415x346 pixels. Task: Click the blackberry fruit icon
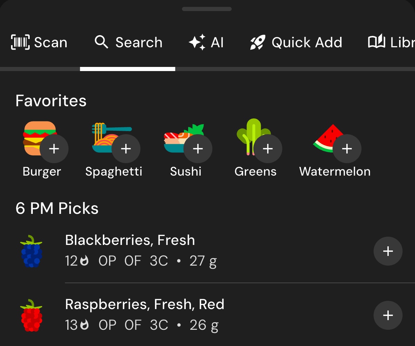(x=32, y=251)
